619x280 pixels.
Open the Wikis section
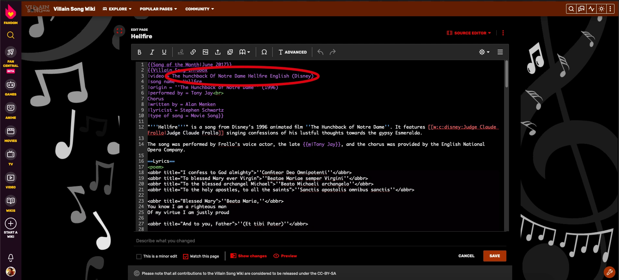pos(11,204)
